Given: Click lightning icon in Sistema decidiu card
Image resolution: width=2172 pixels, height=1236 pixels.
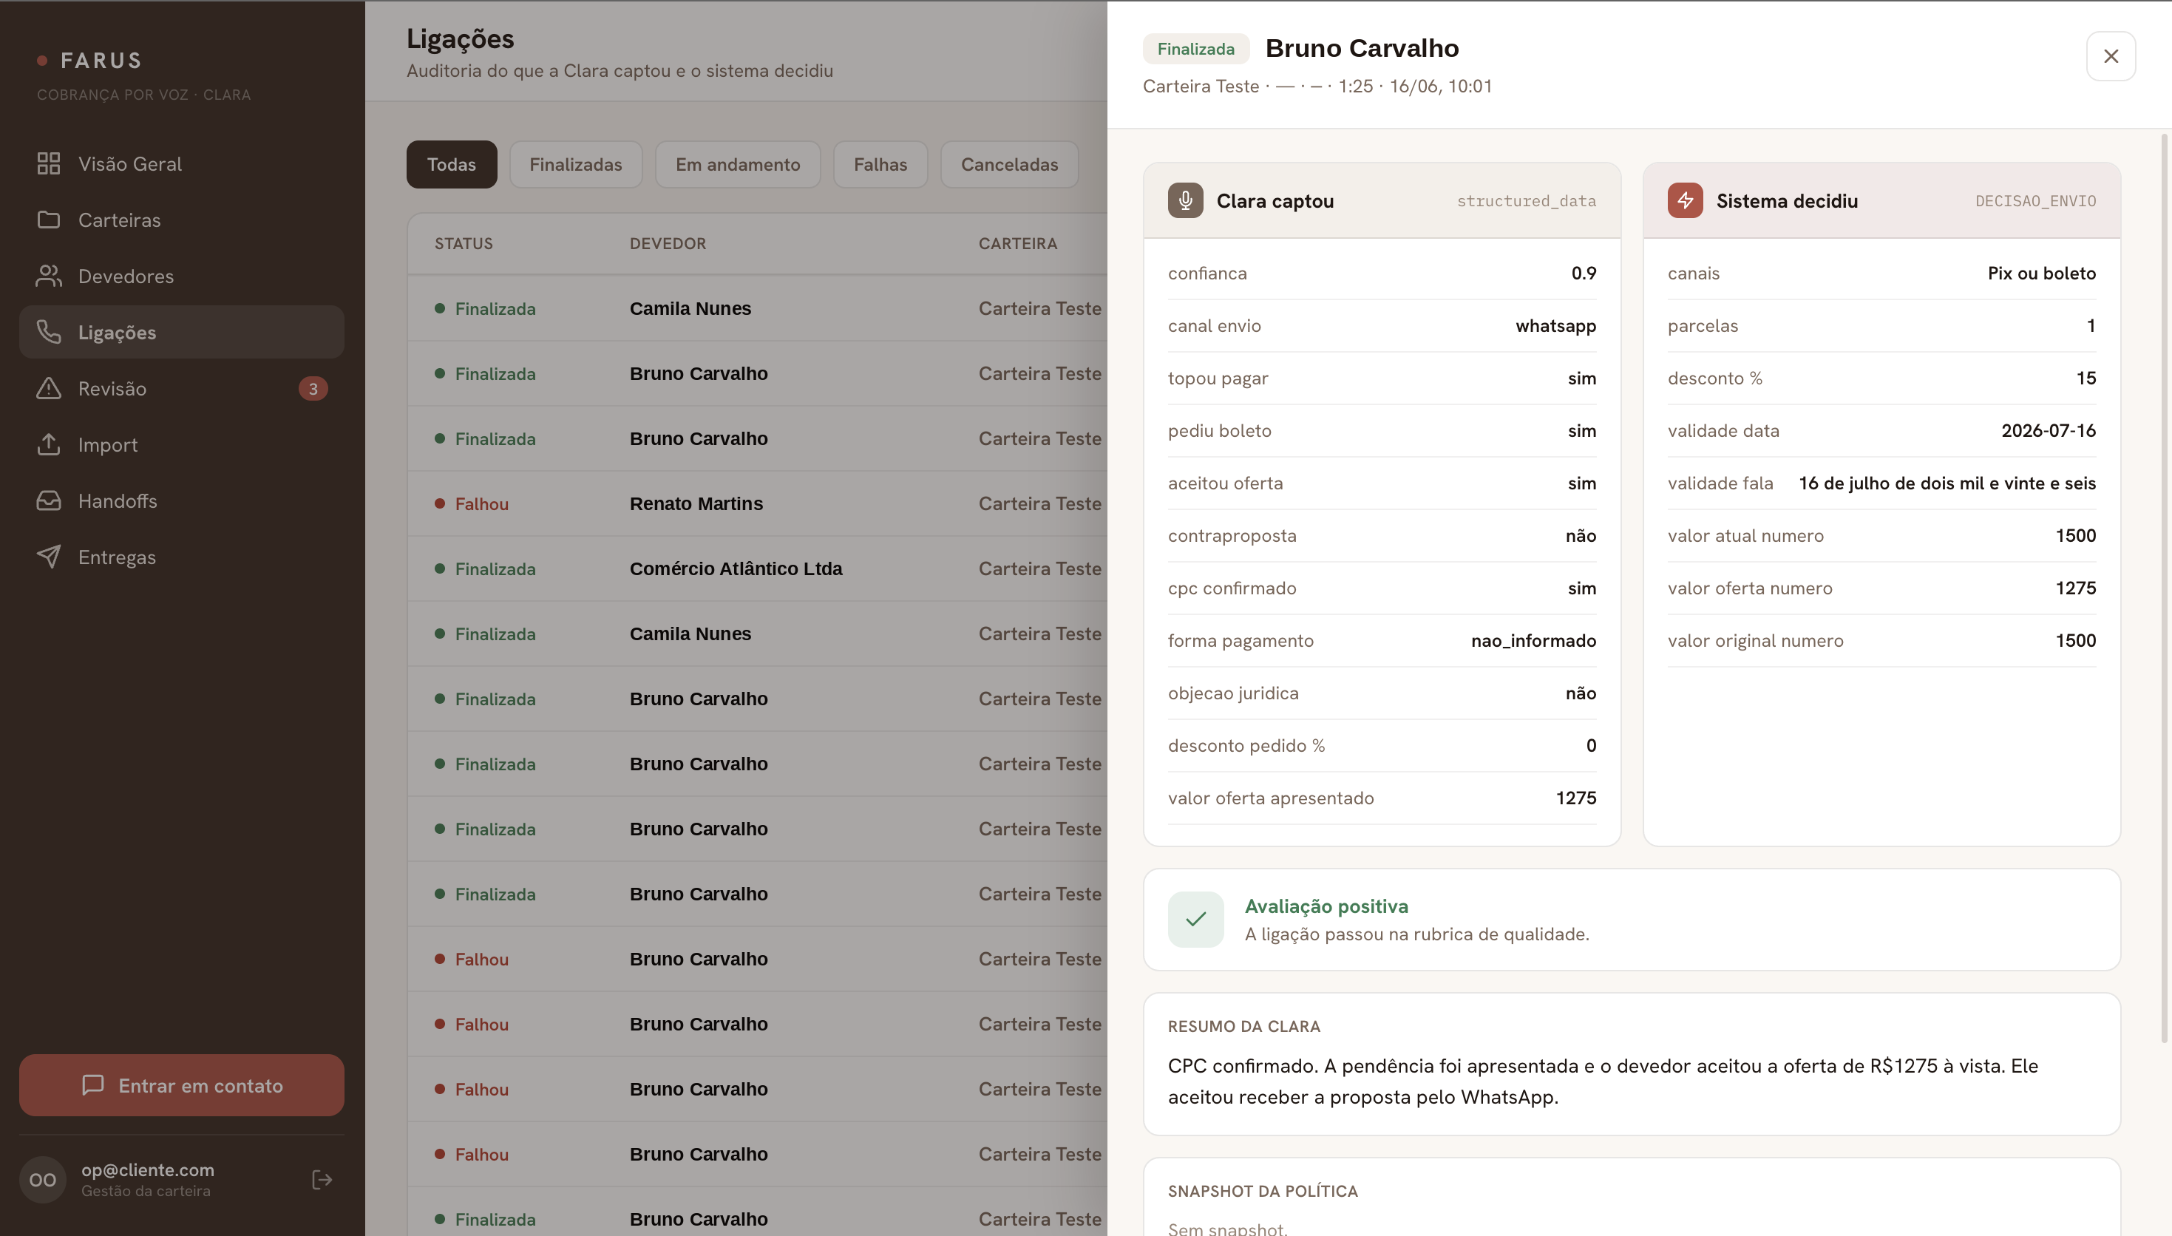Looking at the screenshot, I should coord(1685,200).
